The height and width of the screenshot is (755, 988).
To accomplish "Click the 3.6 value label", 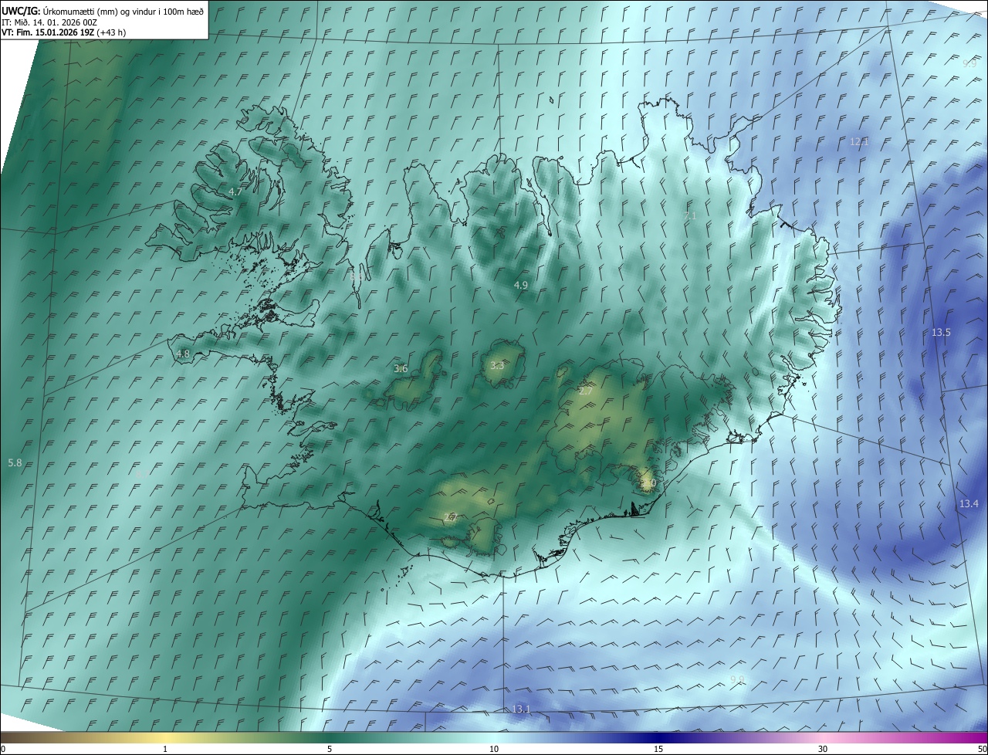I will (x=401, y=368).
